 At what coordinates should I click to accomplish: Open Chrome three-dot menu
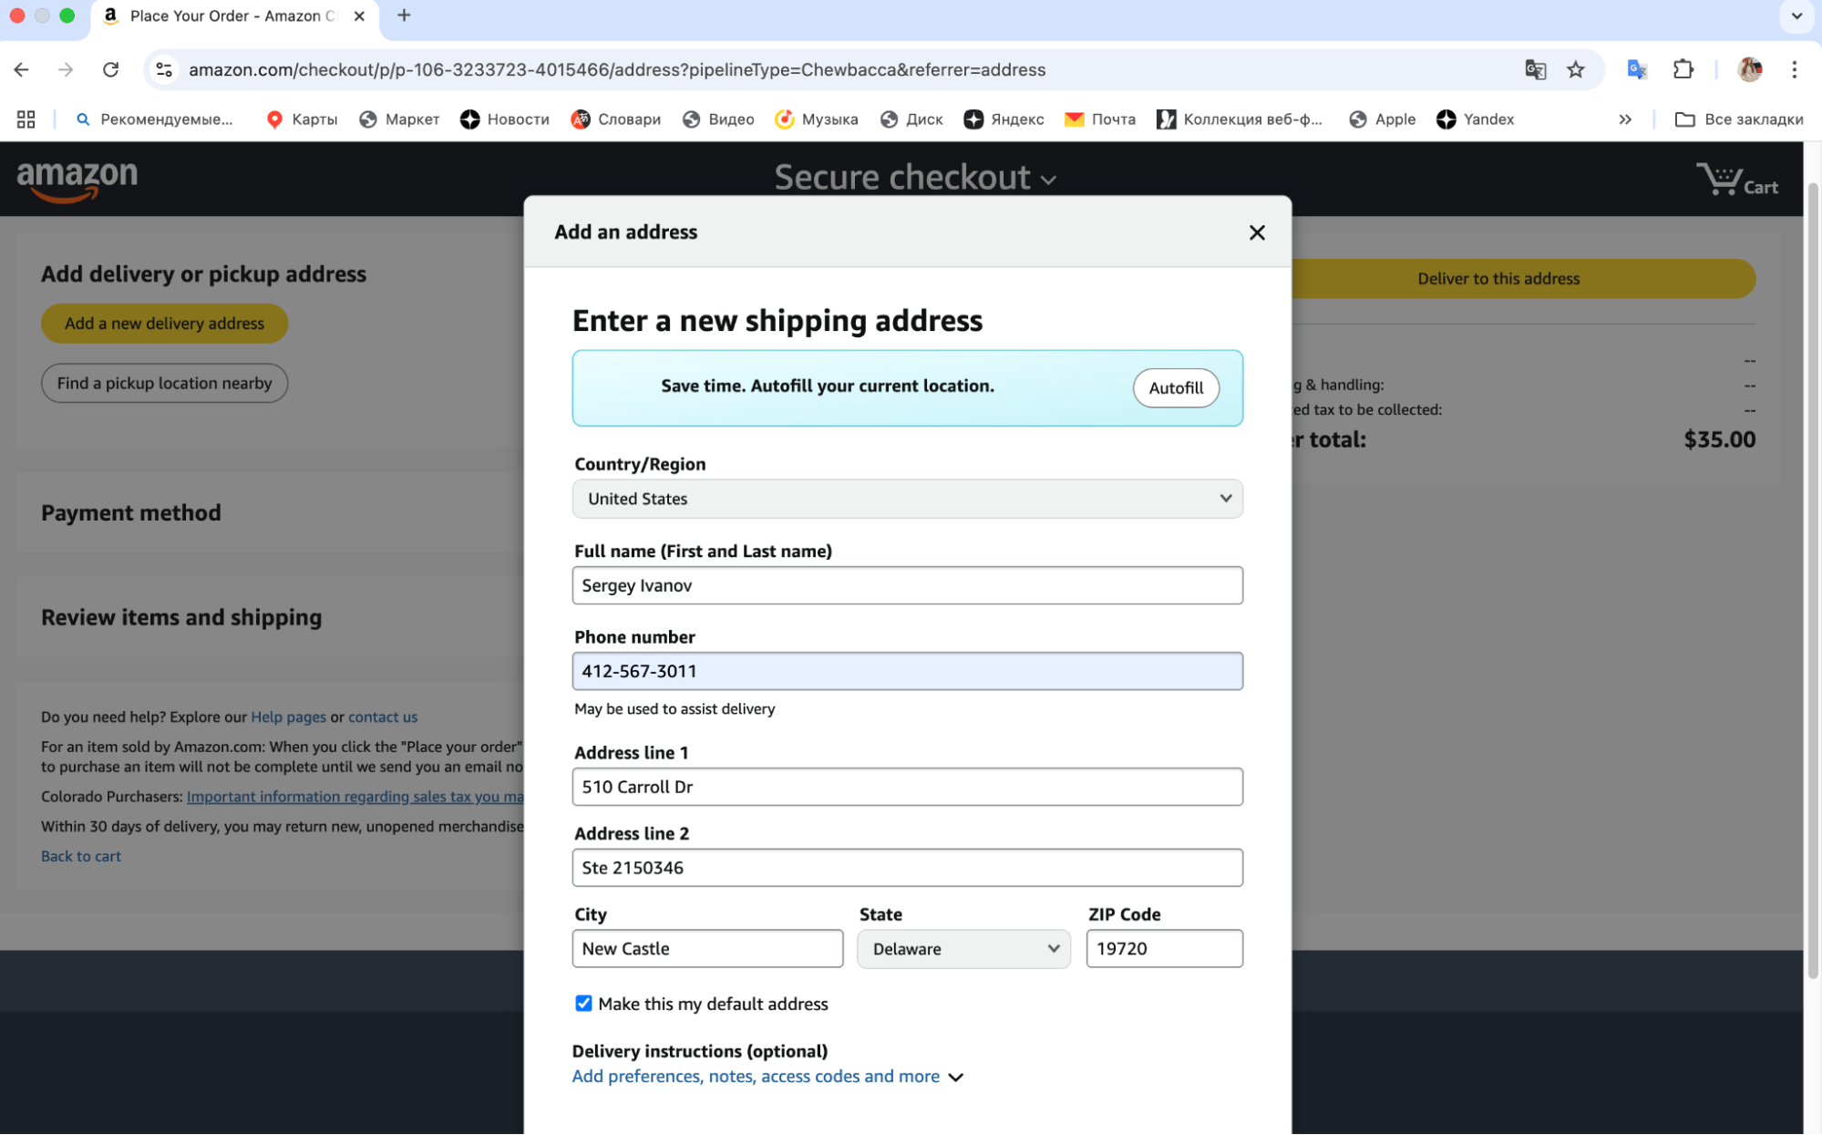[x=1794, y=69]
